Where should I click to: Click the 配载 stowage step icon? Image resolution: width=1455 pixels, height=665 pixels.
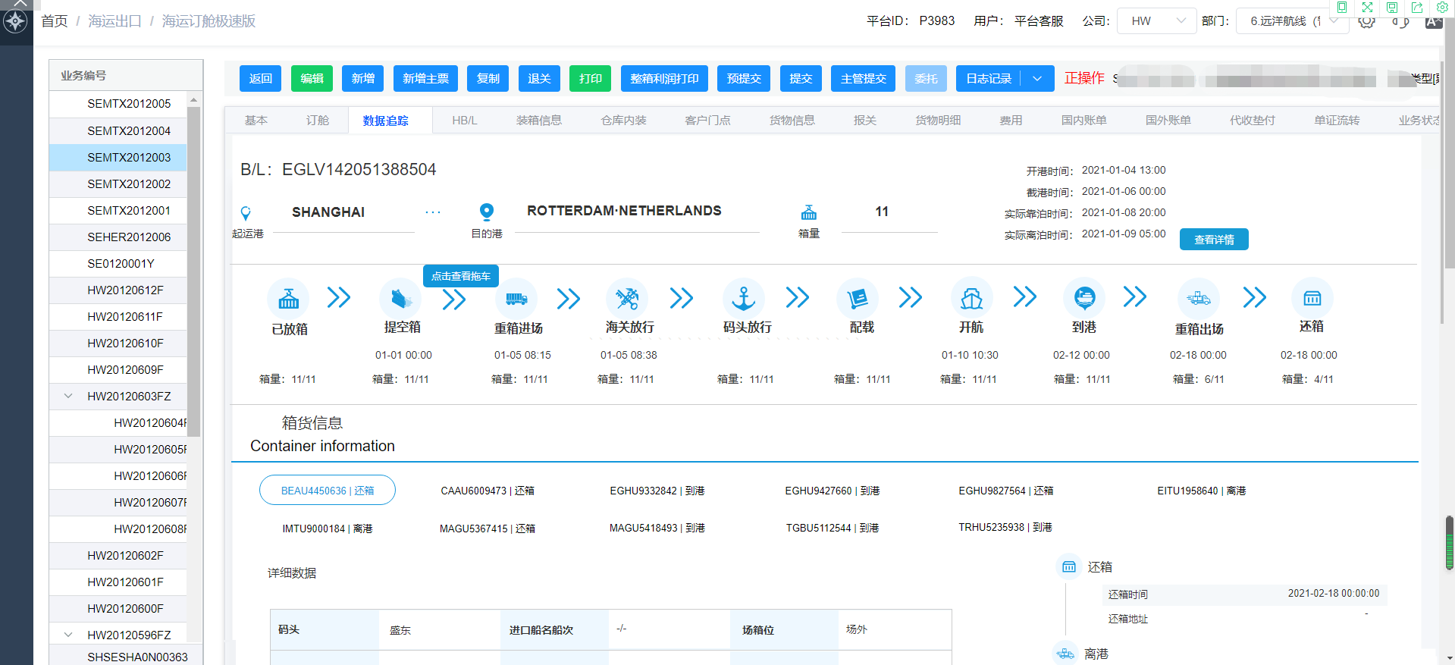[x=858, y=299]
